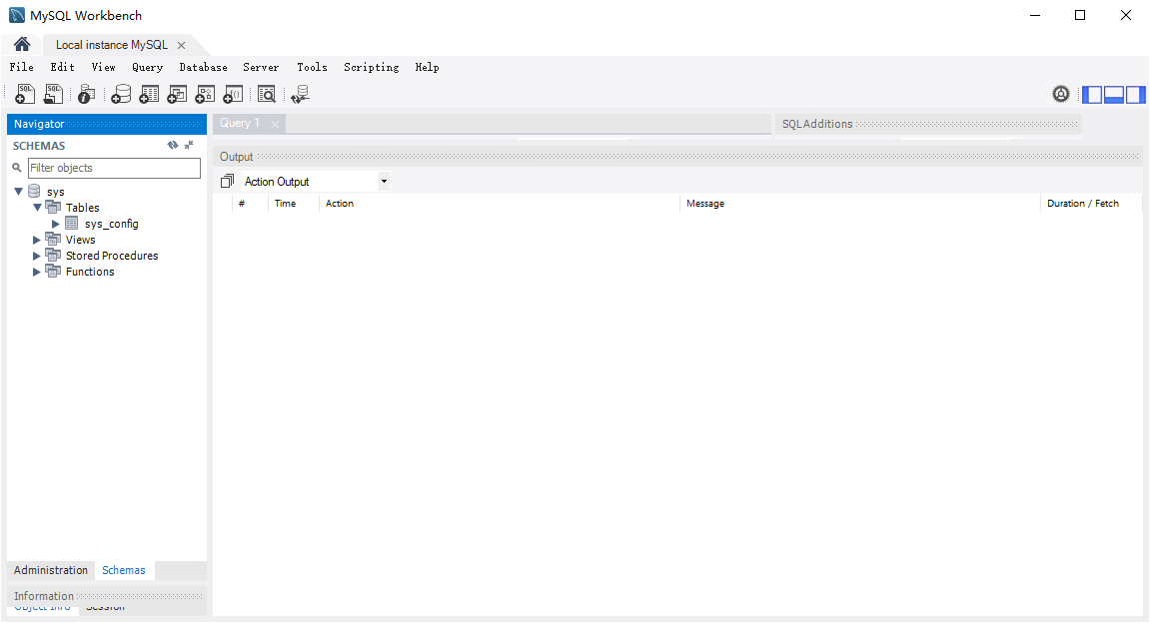1150x623 pixels.
Task: Open Workbench Preferences via gear icon
Action: click(1060, 93)
